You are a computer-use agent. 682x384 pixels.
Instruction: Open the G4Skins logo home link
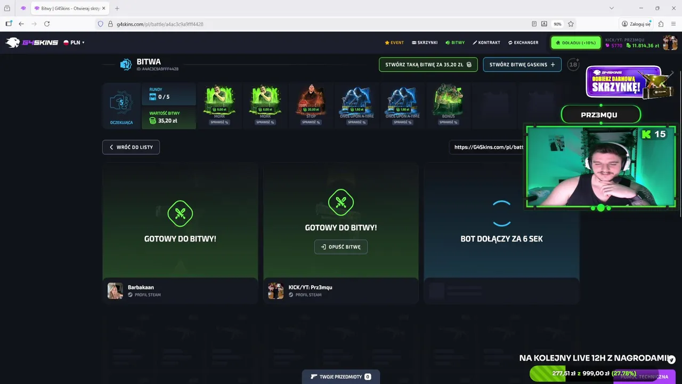(32, 43)
